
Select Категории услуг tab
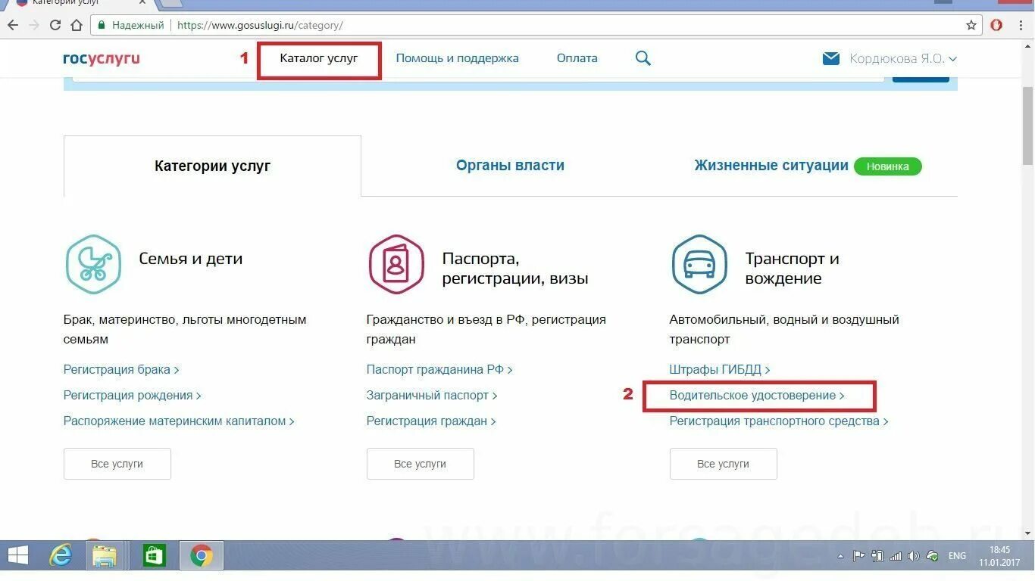point(212,166)
